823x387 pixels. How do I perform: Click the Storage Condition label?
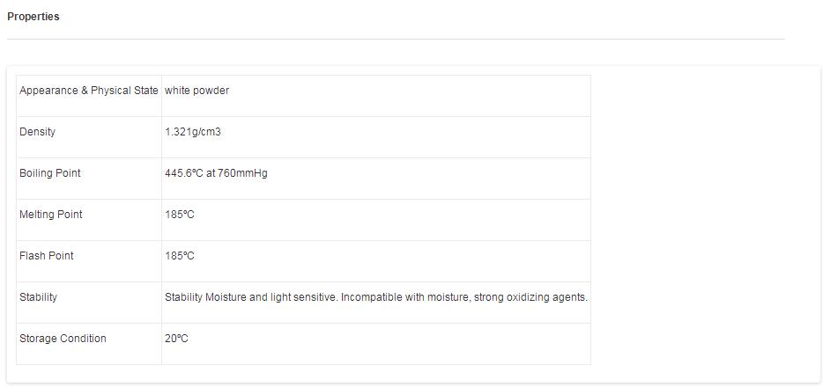coord(63,339)
